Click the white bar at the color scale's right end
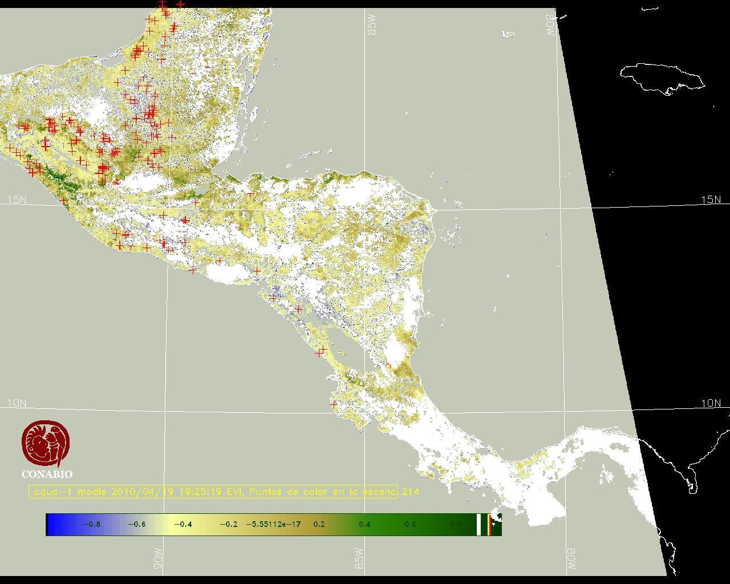This screenshot has height=584, width=730. pyautogui.click(x=479, y=524)
